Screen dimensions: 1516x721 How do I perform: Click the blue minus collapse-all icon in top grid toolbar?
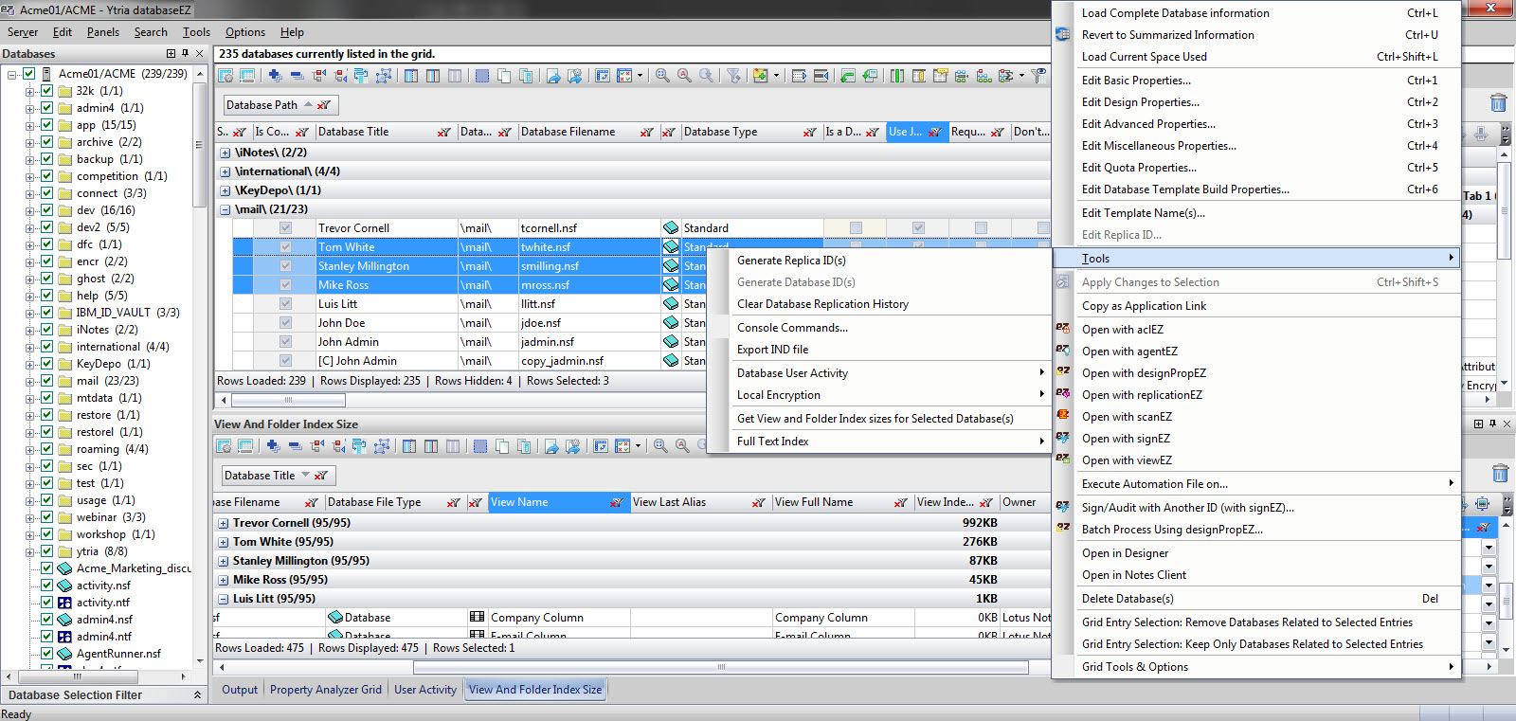[x=297, y=76]
